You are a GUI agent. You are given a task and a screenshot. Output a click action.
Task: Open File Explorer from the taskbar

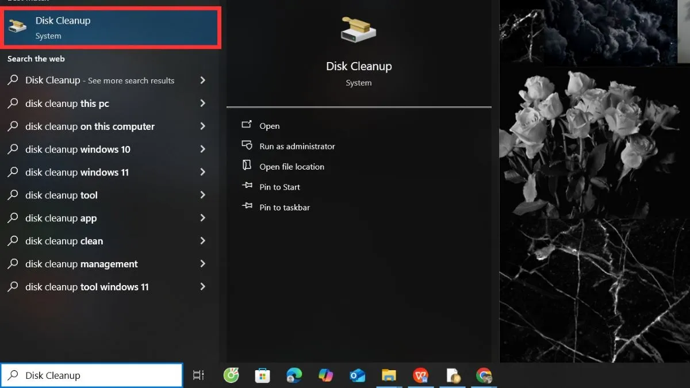[x=389, y=375]
